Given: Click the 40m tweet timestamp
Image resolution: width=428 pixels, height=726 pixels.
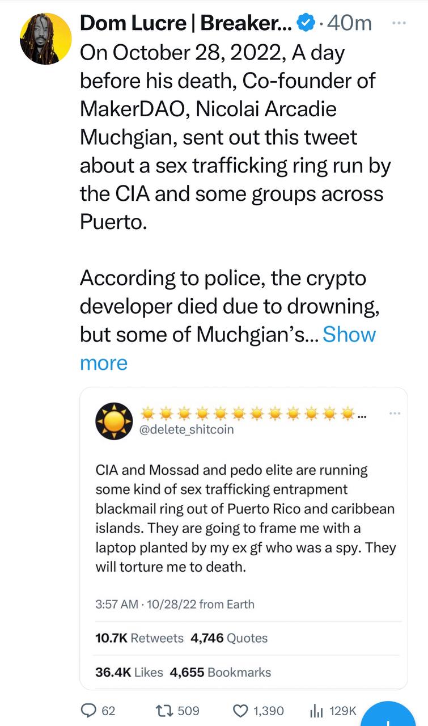Looking at the screenshot, I should (354, 23).
